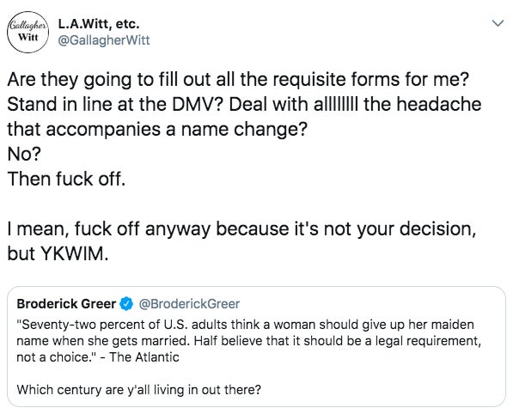The image size is (513, 420).
Task: Open Broderick Greer's name in quoted tweet
Action: tap(66, 304)
